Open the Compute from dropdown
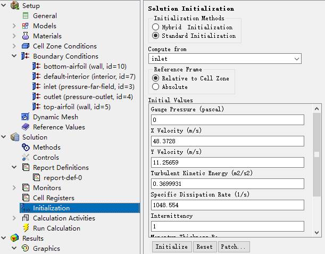Viewport: 325px width, 254px height. pos(224,59)
